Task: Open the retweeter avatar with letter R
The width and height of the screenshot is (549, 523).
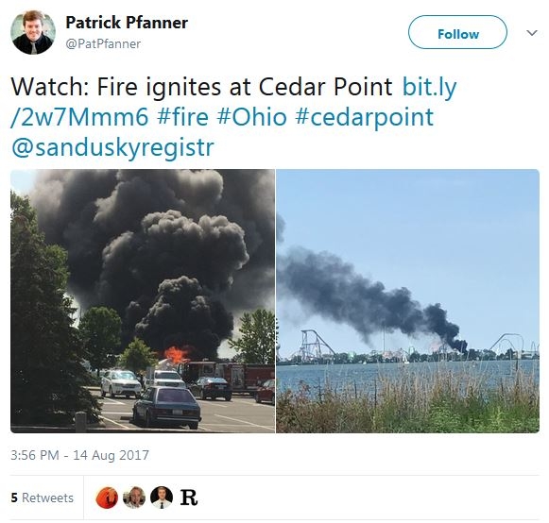Action: [x=189, y=498]
